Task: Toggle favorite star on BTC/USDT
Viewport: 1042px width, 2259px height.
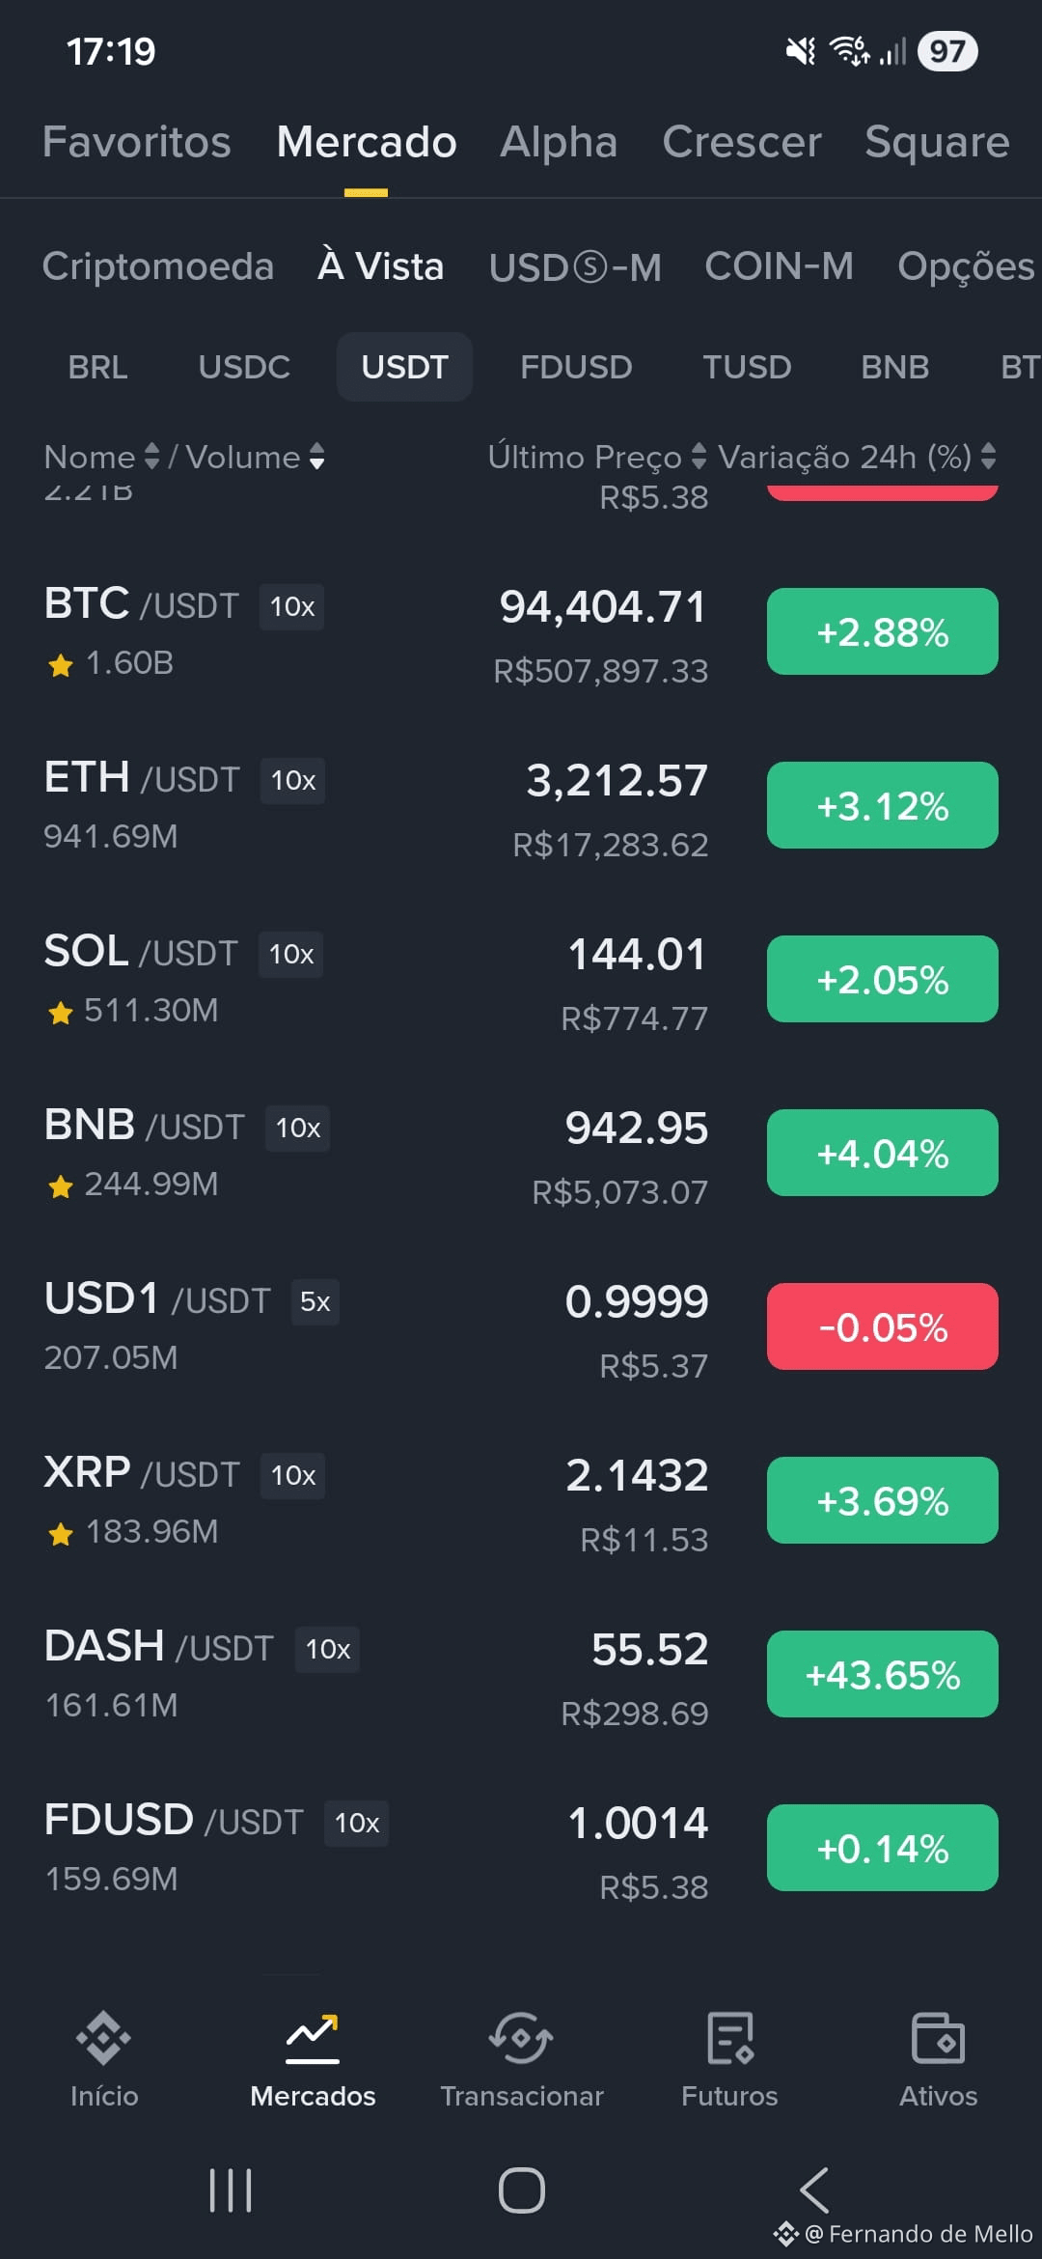Action: click(61, 664)
